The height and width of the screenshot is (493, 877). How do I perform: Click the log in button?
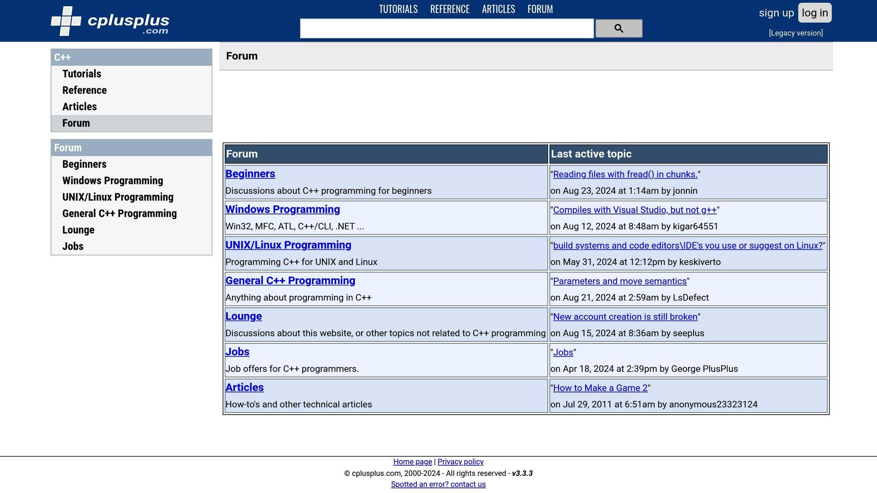(x=814, y=12)
